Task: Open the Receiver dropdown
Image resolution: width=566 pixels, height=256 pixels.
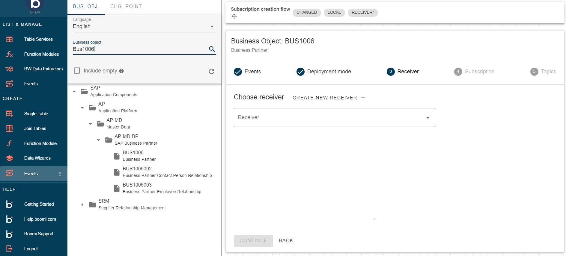Action: (335, 117)
